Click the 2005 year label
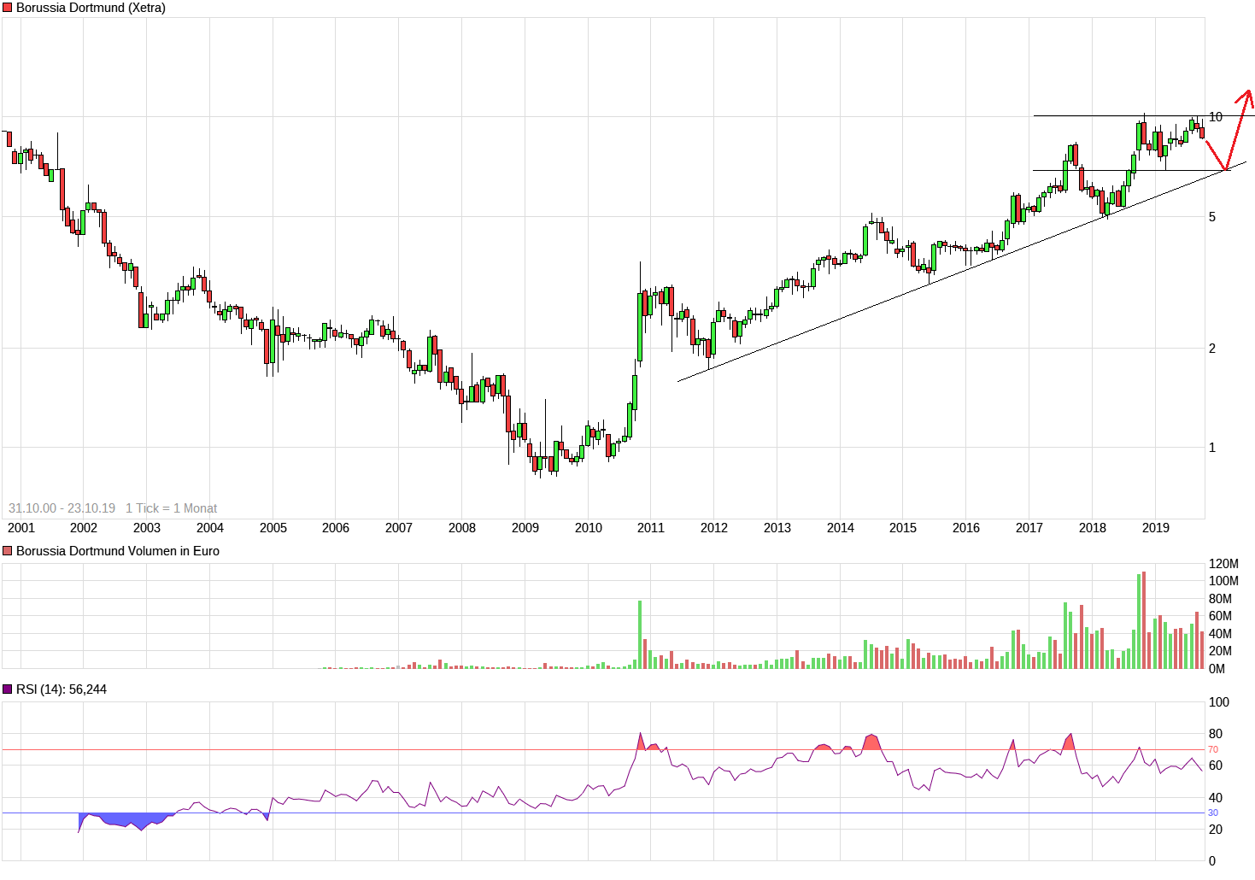The image size is (1255, 880). pos(273,528)
